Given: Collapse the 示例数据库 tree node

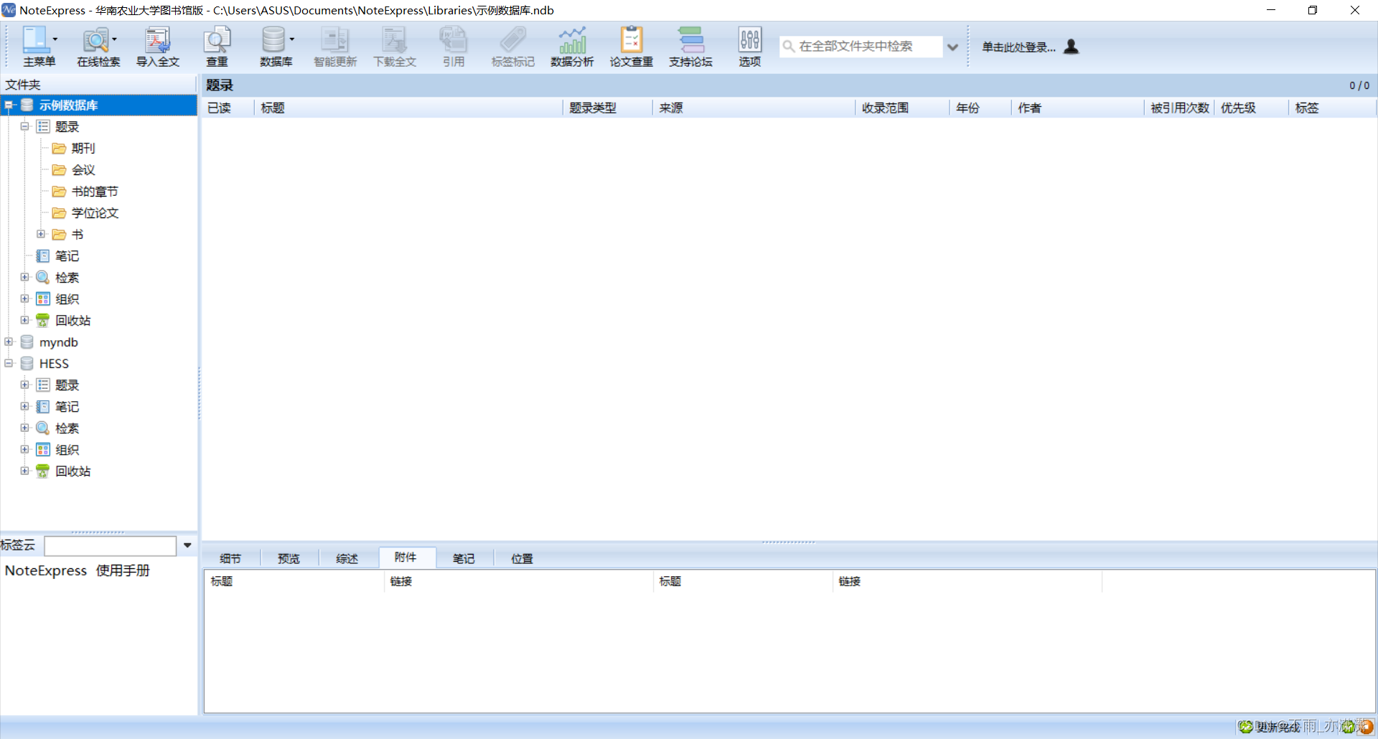Looking at the screenshot, I should [9, 105].
